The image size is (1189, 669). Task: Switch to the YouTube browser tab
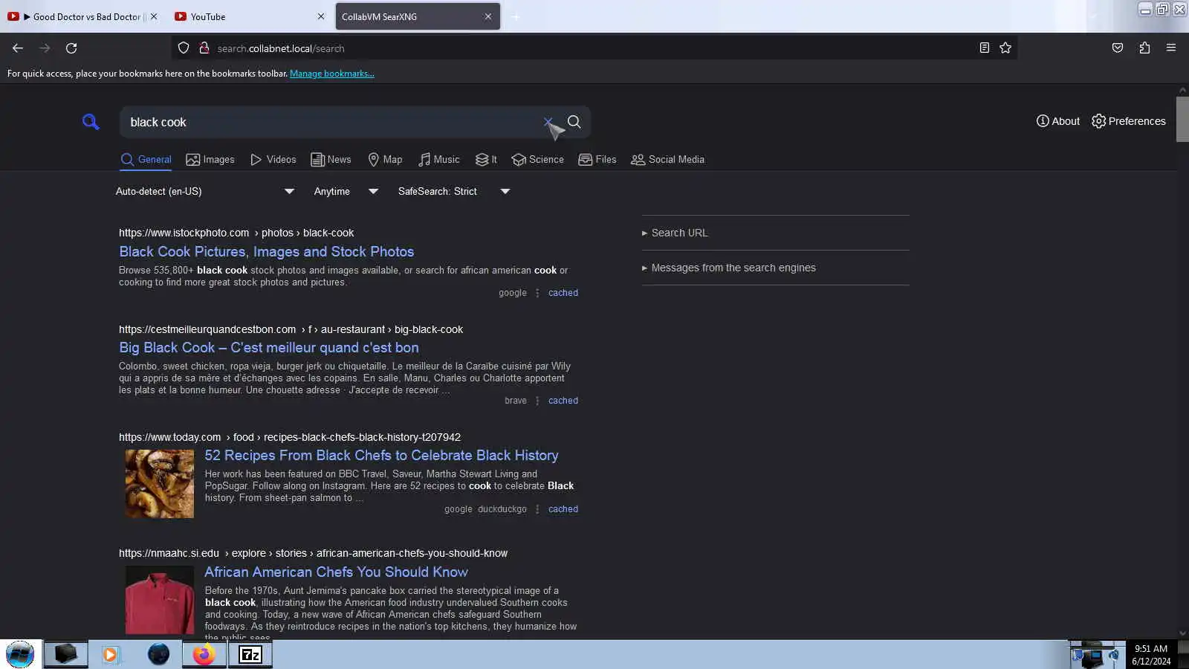(x=250, y=16)
